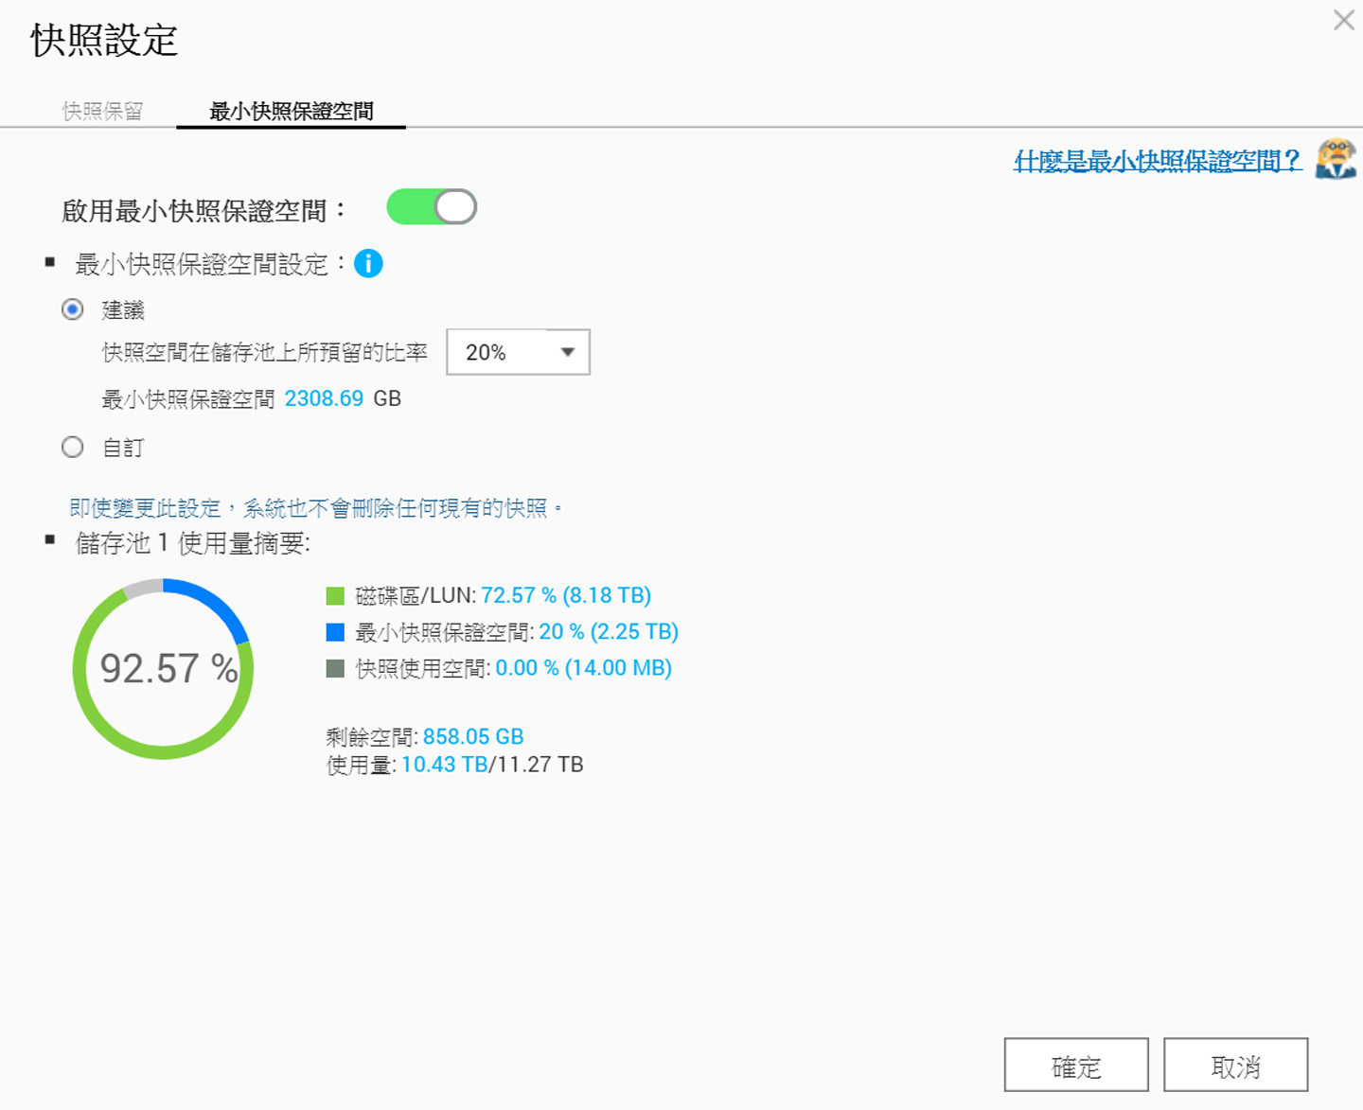Select the 自訂 radio button

click(72, 447)
